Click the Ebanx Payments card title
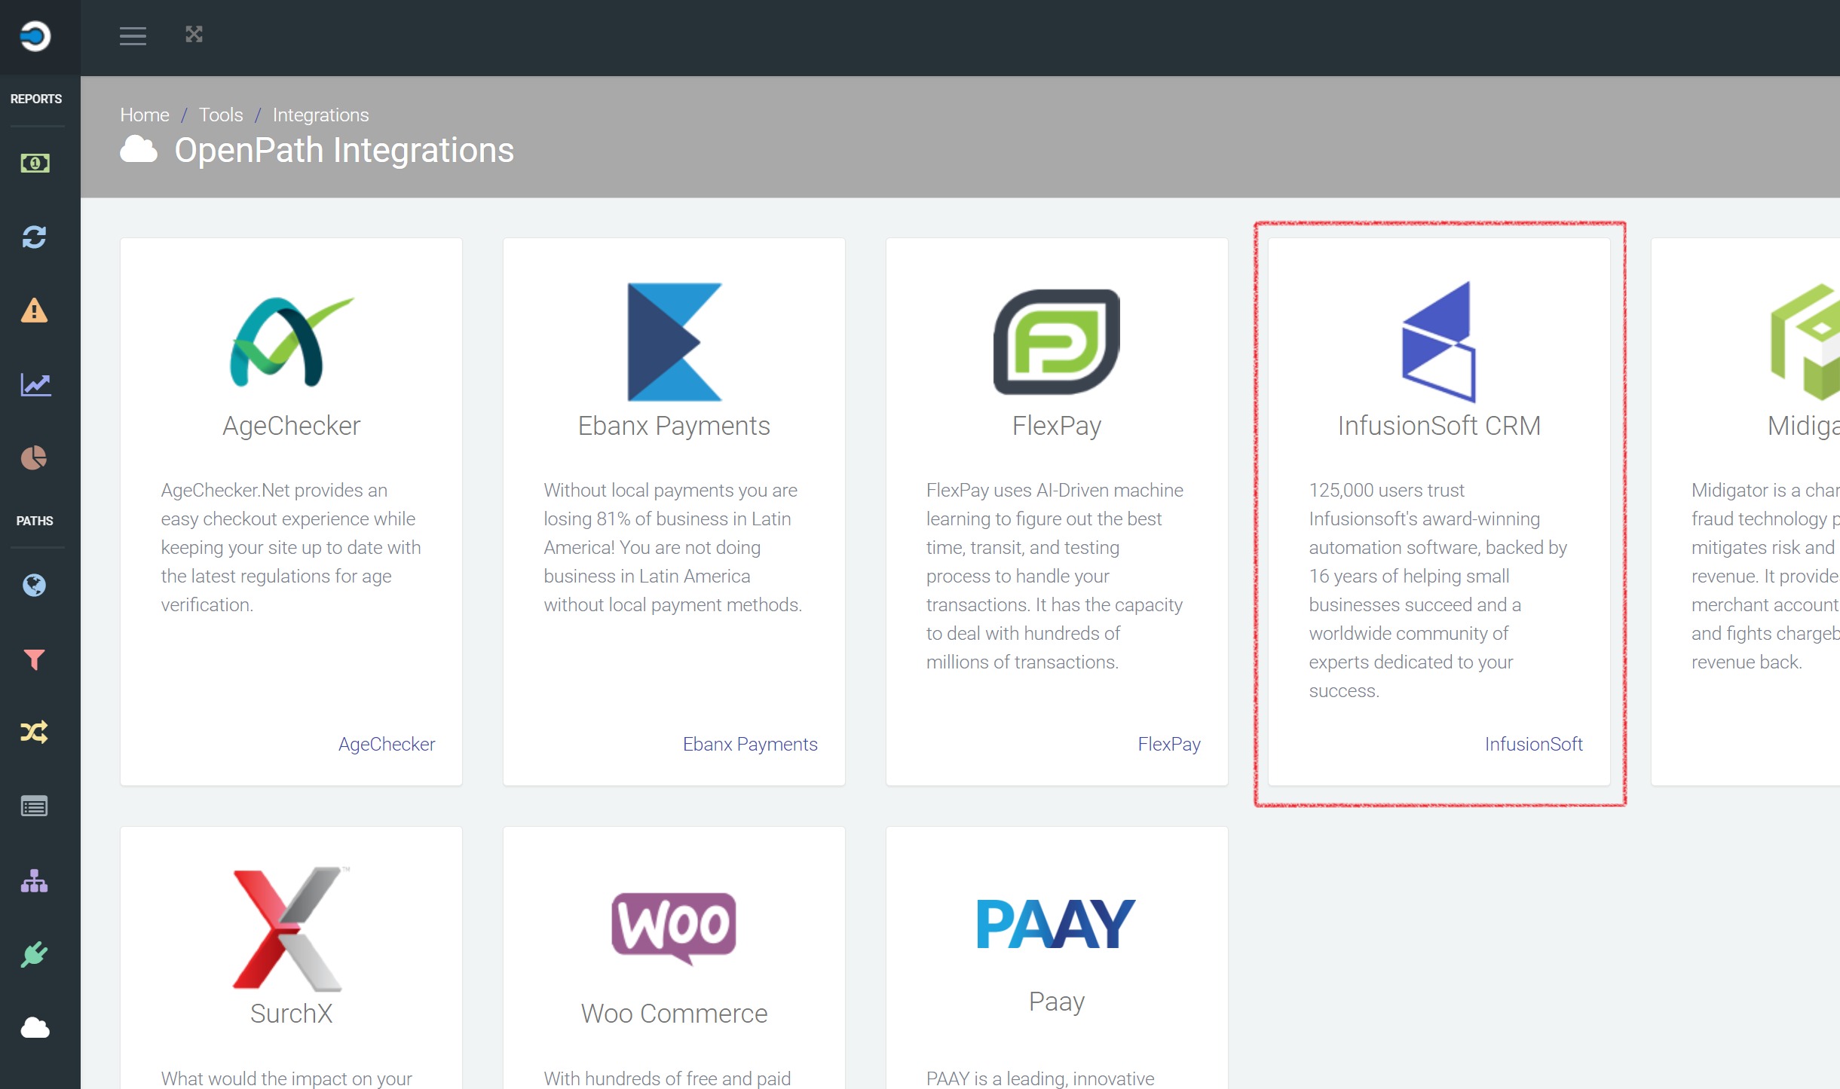 [x=674, y=426]
